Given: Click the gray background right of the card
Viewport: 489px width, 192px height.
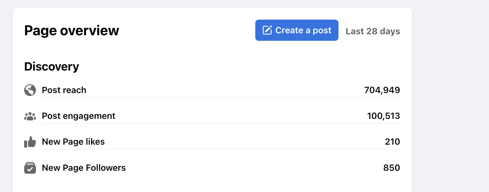Looking at the screenshot, I should pyautogui.click(x=450, y=98).
